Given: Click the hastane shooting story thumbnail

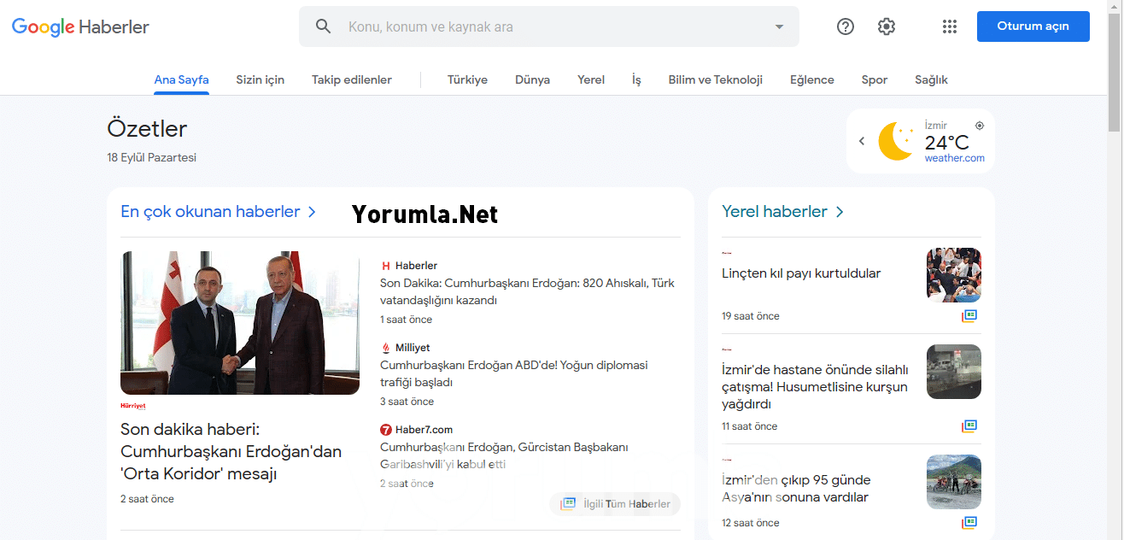Looking at the screenshot, I should coord(954,372).
